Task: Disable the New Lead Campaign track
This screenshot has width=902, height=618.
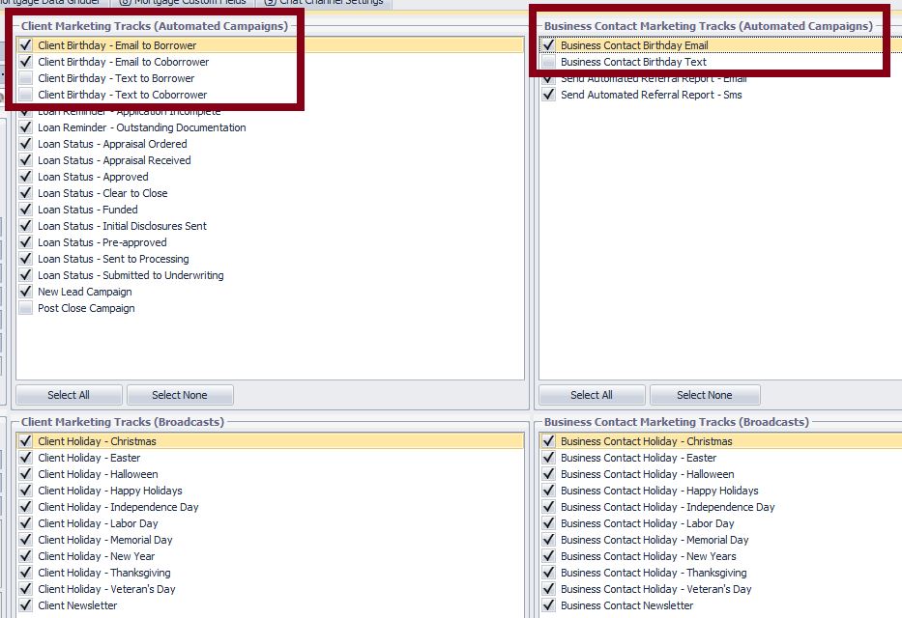Action: pyautogui.click(x=26, y=292)
